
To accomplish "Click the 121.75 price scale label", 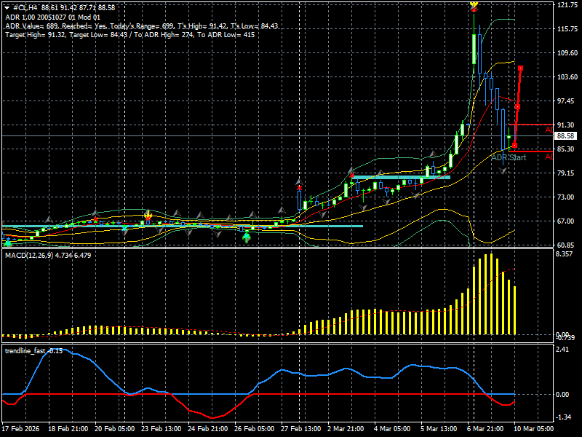I will click(567, 5).
